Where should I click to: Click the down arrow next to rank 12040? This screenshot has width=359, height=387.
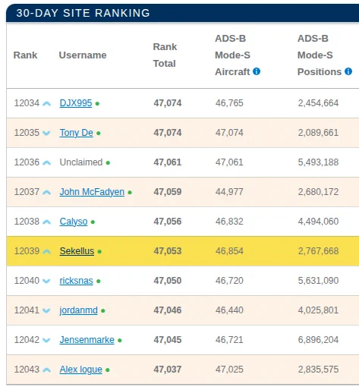pyautogui.click(x=46, y=281)
